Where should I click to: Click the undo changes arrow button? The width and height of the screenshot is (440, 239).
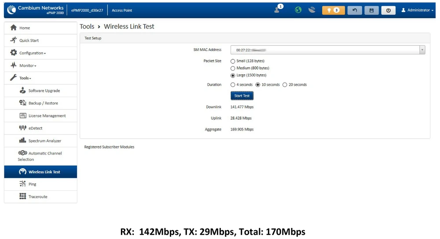coord(355,10)
